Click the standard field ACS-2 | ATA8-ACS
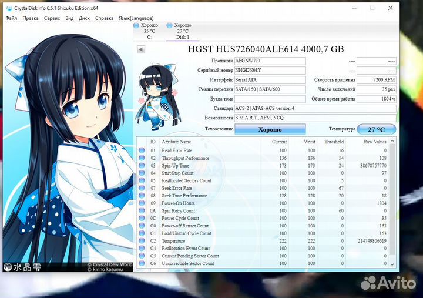 (315, 109)
